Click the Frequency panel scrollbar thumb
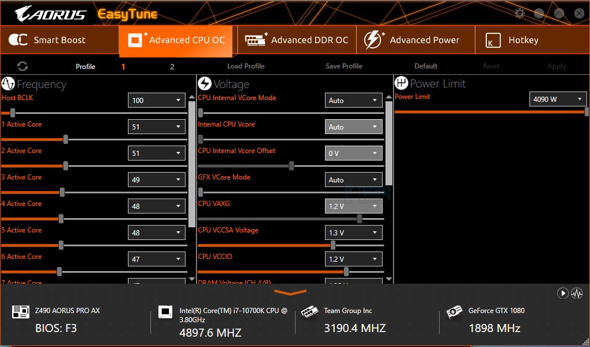Screen dimensions: 590x347 (192, 164)
